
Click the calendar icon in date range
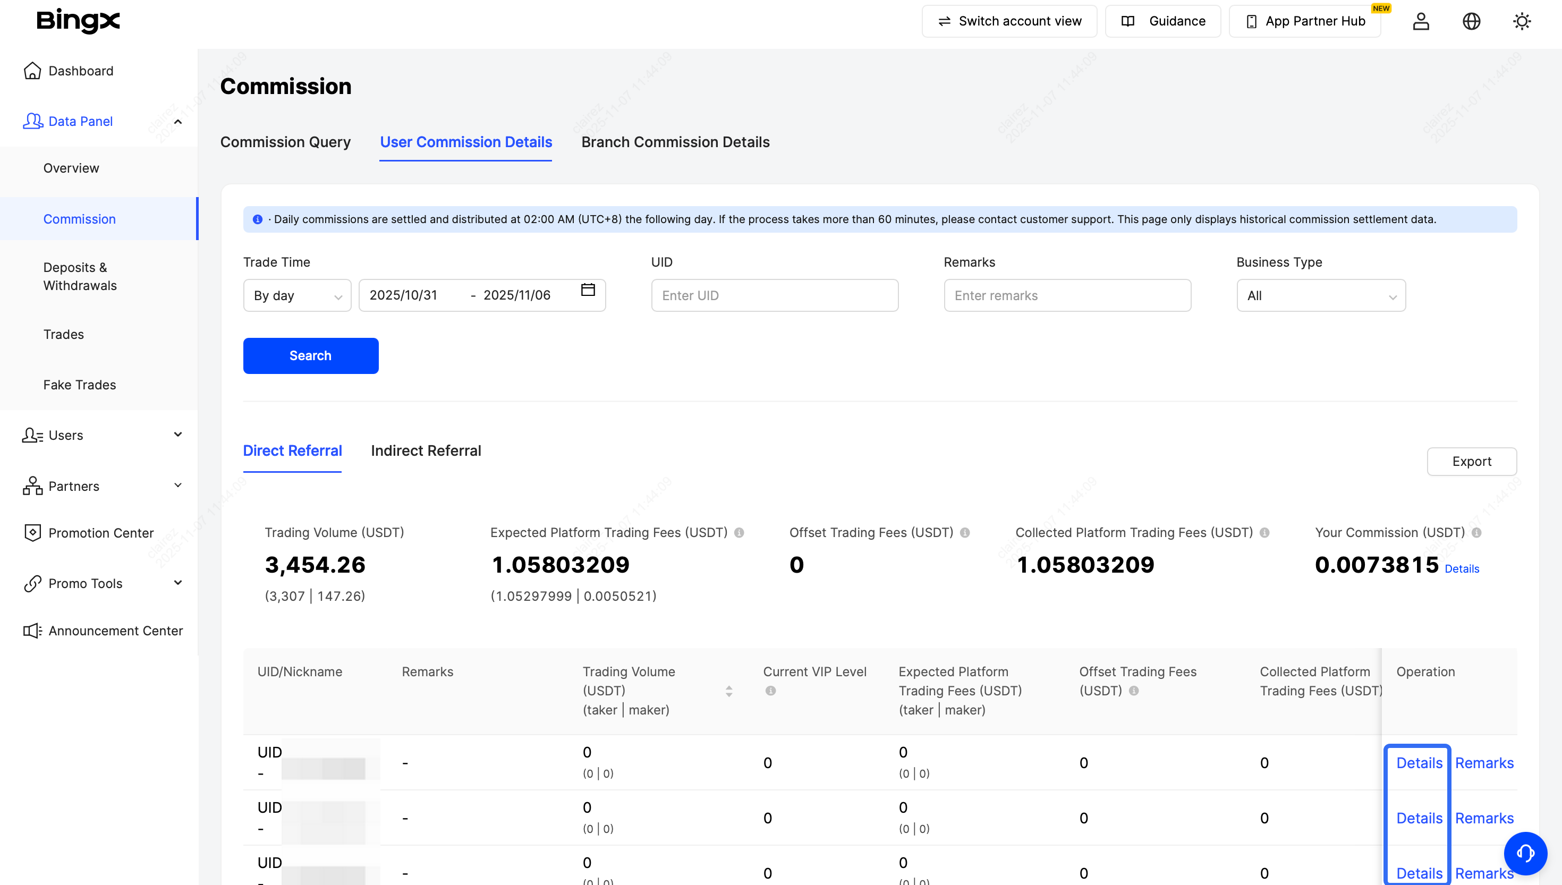588,290
